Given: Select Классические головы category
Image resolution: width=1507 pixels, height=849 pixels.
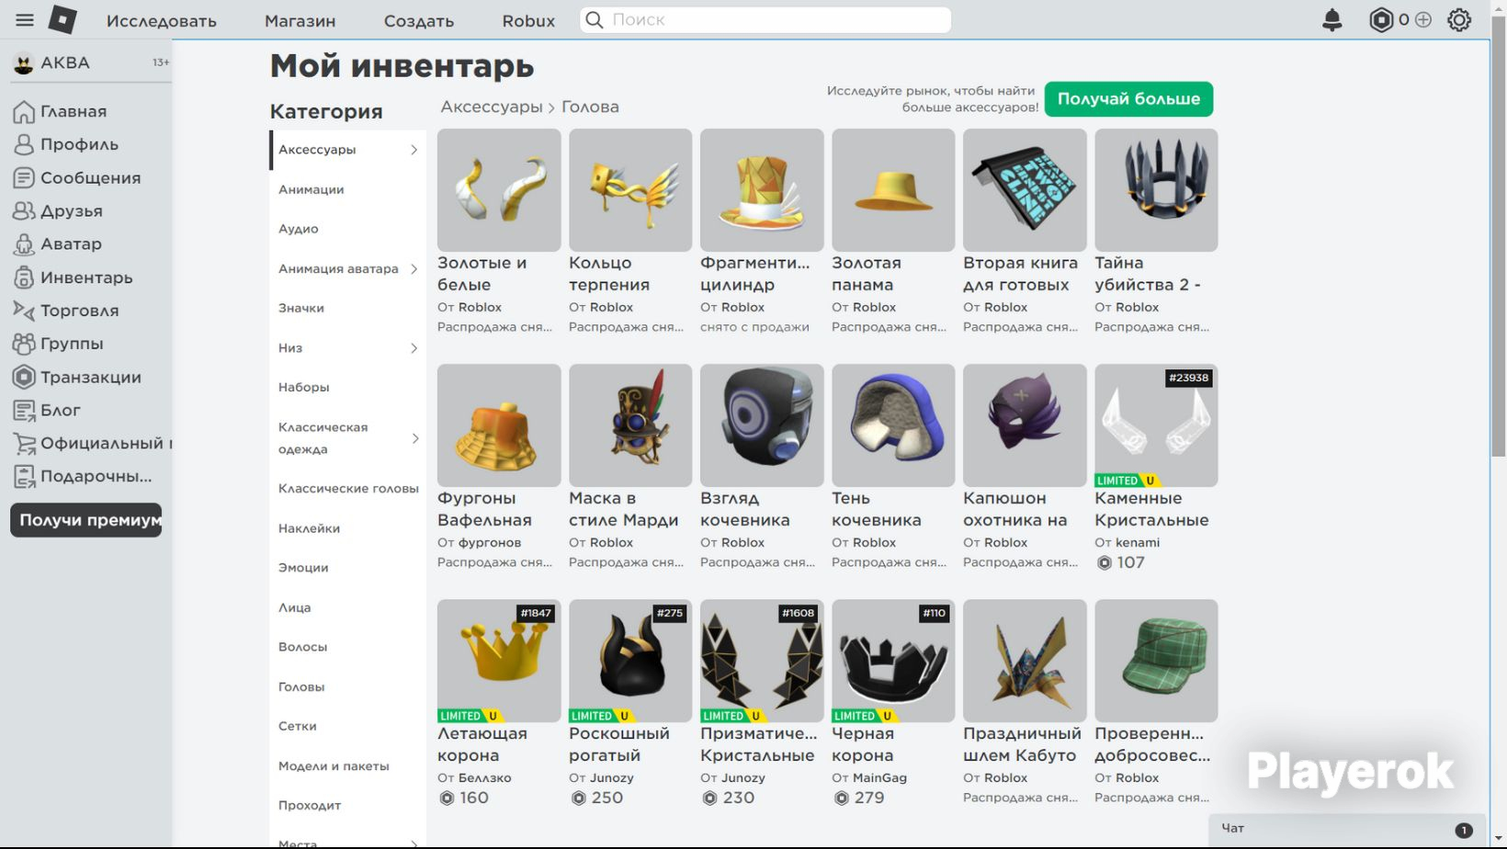Looking at the screenshot, I should [348, 489].
